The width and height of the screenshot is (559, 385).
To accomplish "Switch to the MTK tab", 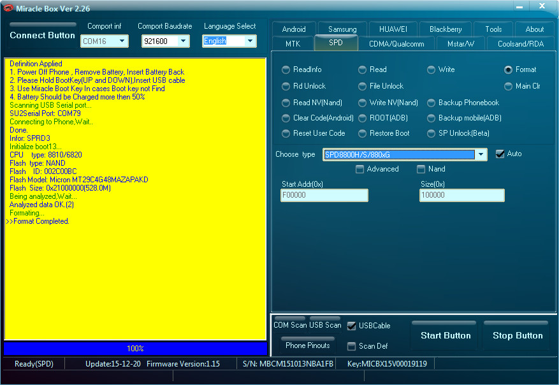I will [293, 44].
